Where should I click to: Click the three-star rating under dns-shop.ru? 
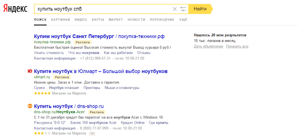tap(42, 134)
